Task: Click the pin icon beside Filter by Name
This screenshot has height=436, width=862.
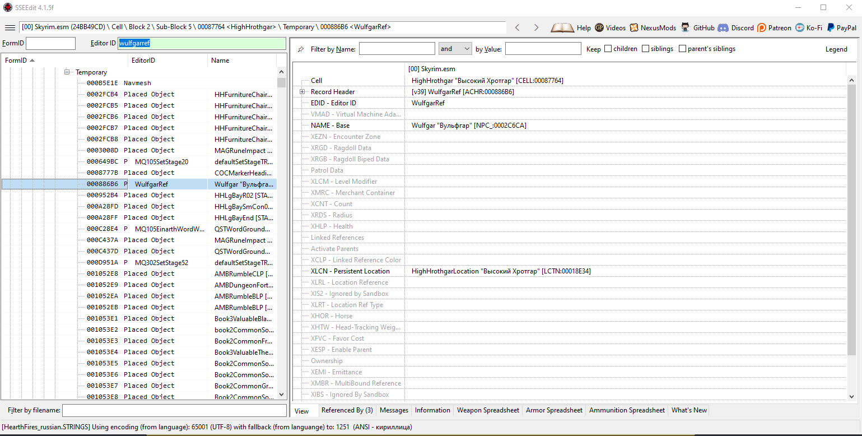Action: click(301, 49)
